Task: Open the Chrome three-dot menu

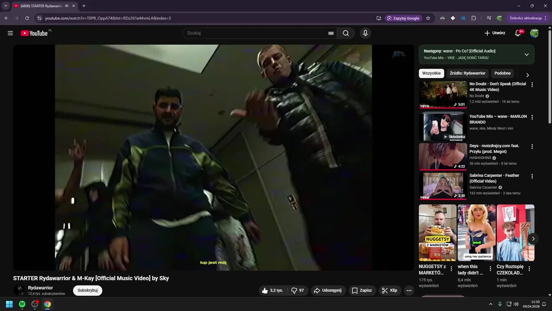Action: click(546, 18)
